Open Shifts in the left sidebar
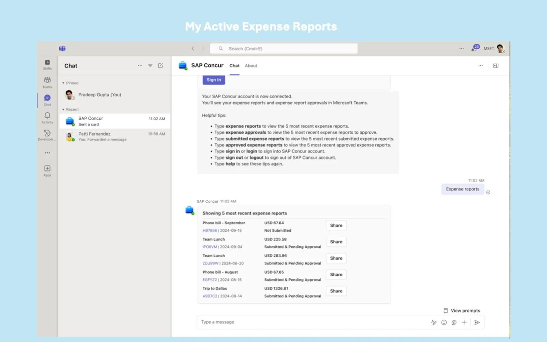 [47, 64]
